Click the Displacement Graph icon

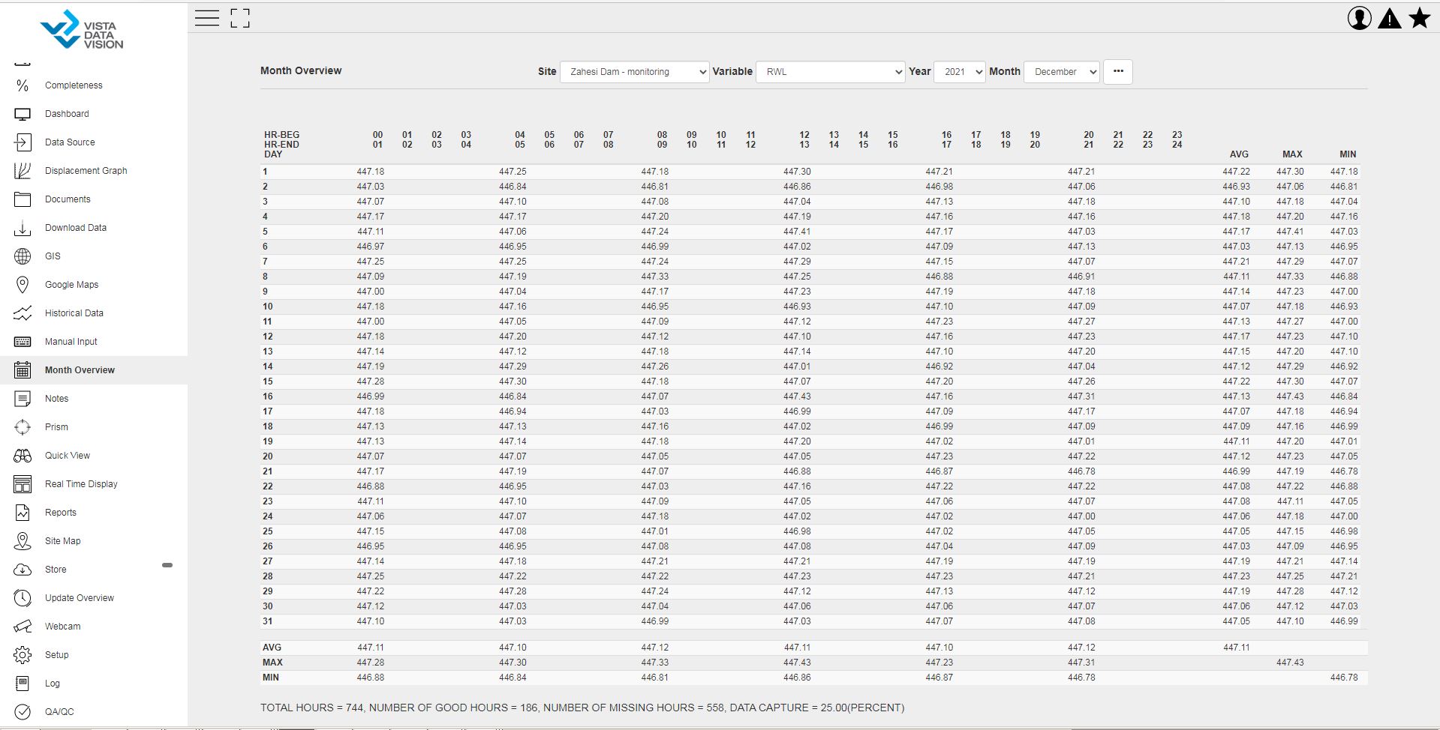[23, 171]
